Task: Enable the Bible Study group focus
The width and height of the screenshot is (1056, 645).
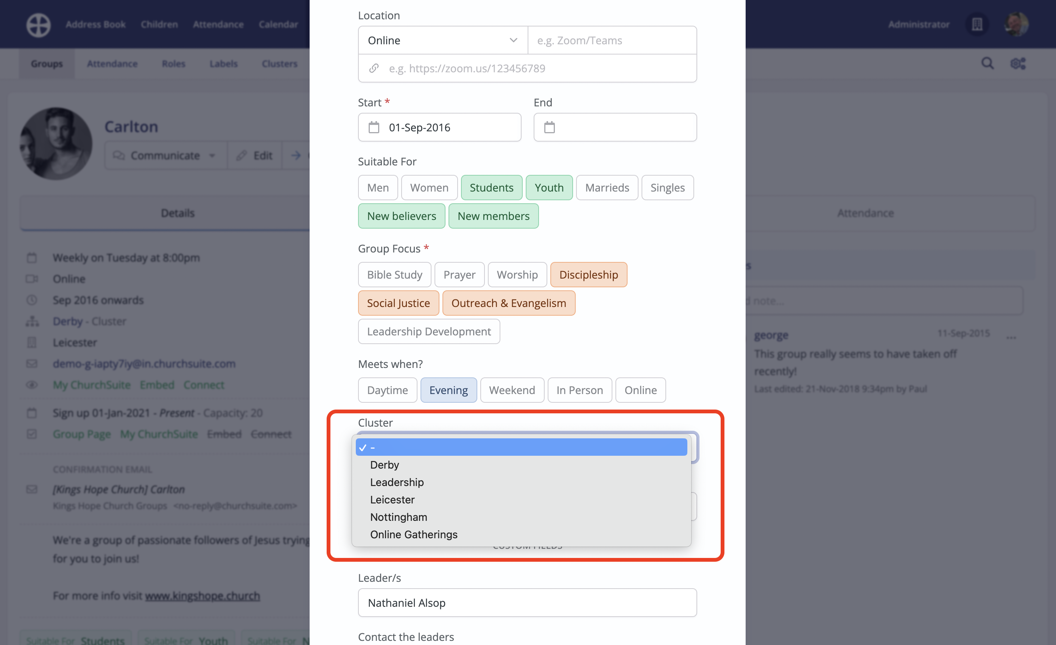Action: pos(394,275)
